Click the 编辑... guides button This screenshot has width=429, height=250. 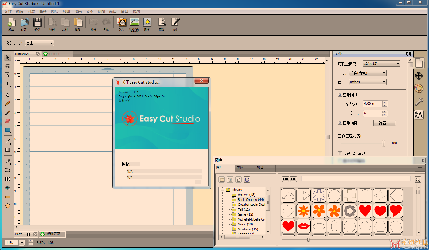pos(384,123)
